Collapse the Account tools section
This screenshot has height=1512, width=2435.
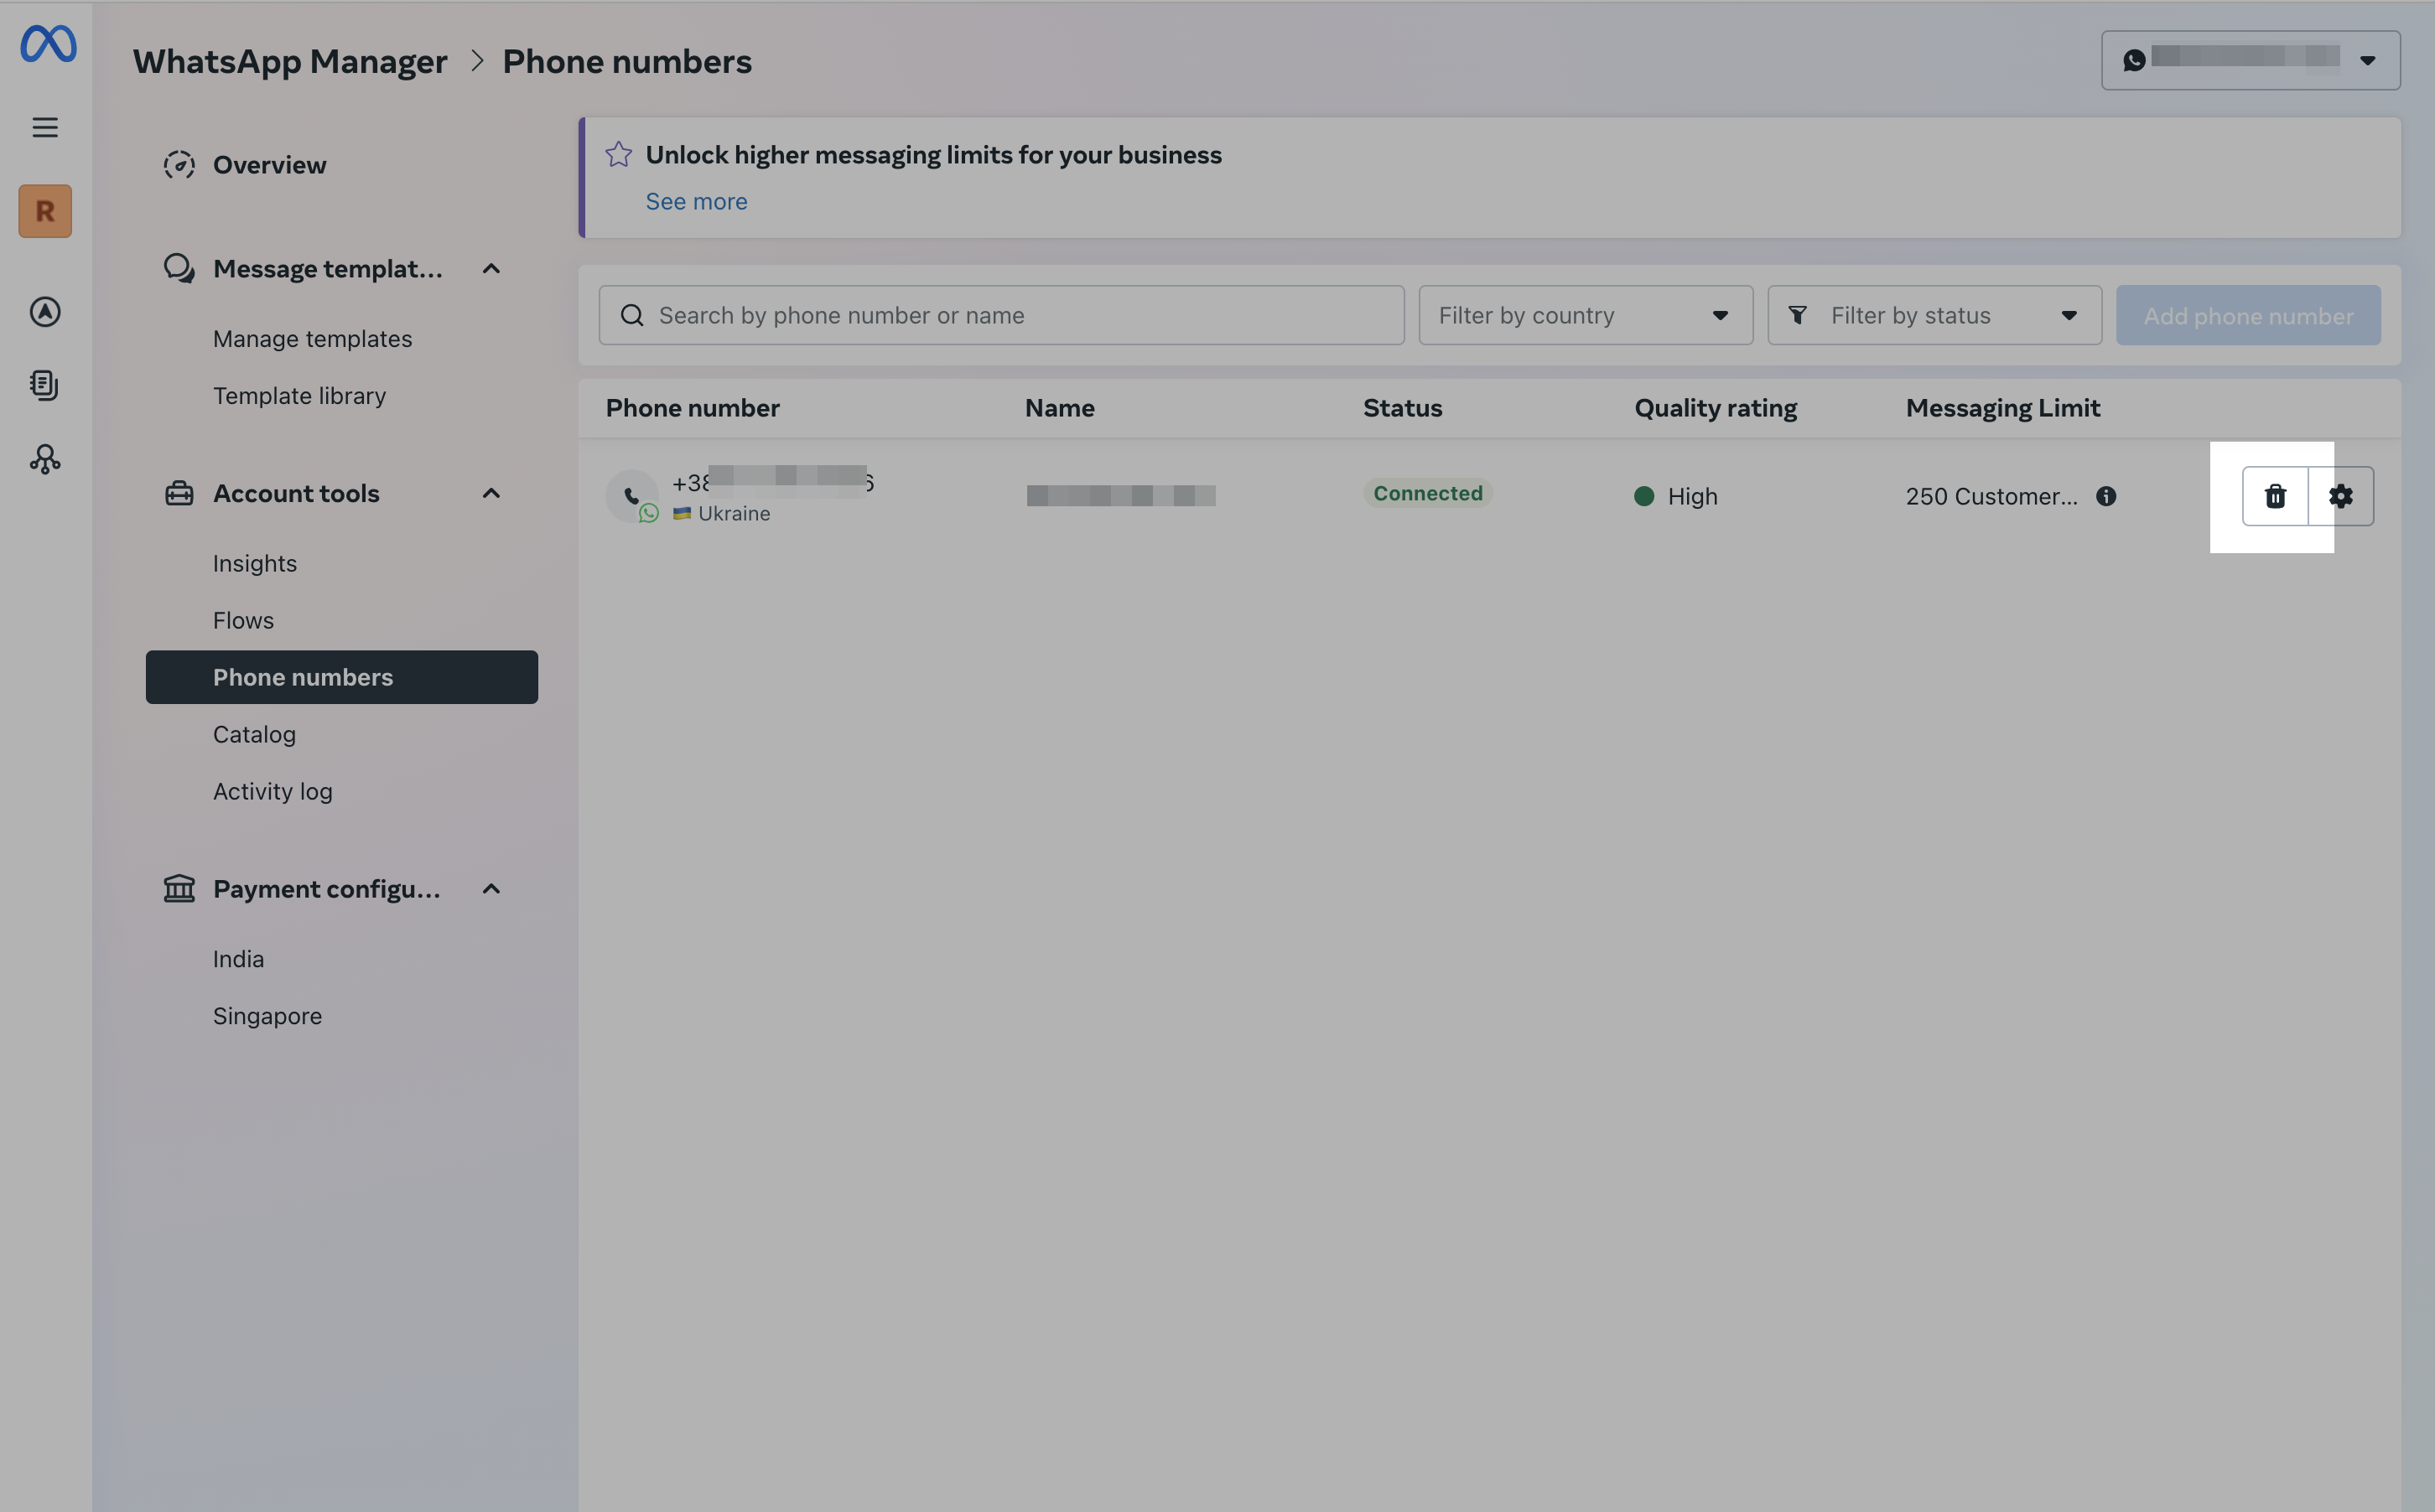[491, 494]
